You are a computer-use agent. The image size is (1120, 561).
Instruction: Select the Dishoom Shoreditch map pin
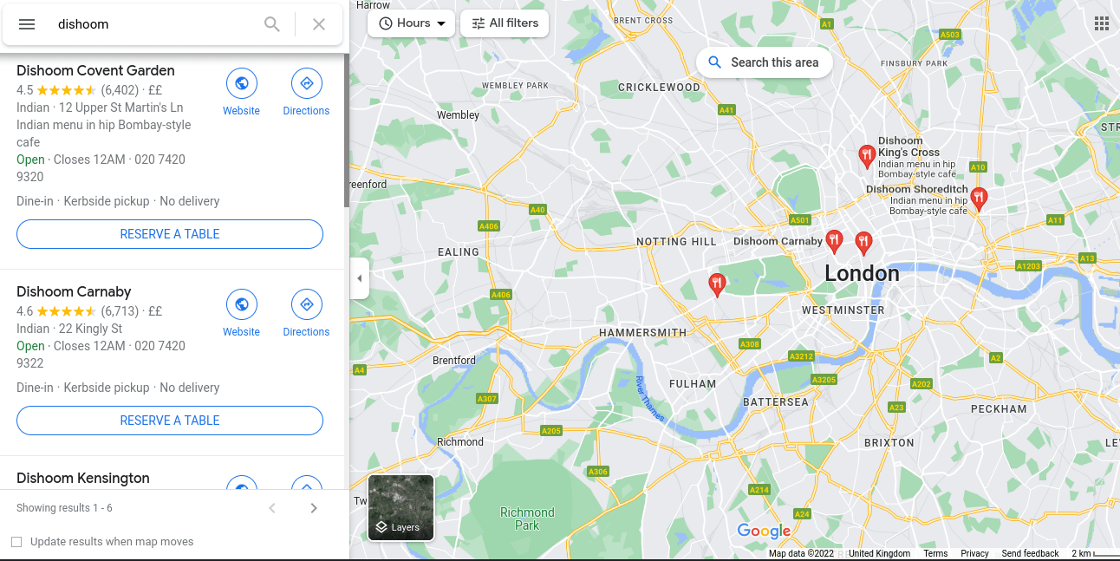click(x=979, y=199)
